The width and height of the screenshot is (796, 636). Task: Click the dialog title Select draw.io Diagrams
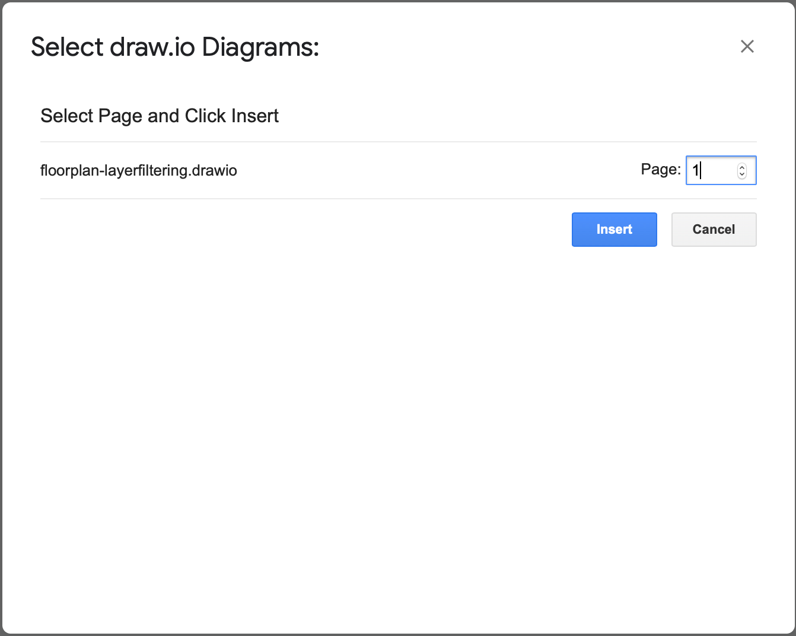(174, 46)
